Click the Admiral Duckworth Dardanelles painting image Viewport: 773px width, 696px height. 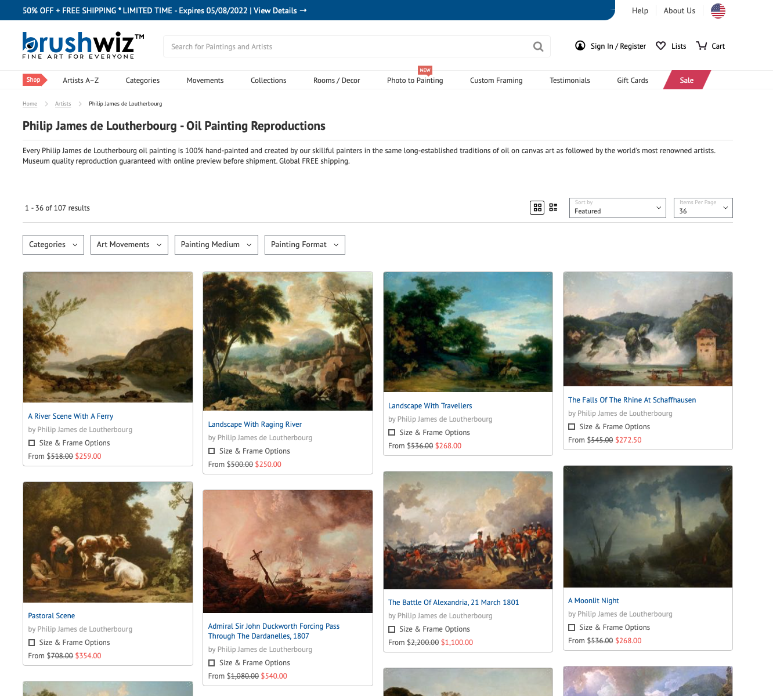tap(288, 552)
